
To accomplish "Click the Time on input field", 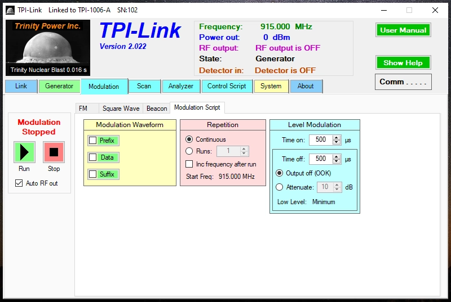I will pos(321,139).
